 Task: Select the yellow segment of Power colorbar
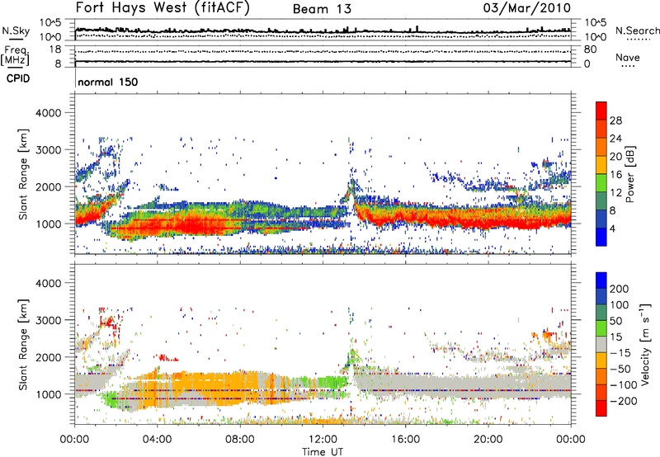(601, 165)
